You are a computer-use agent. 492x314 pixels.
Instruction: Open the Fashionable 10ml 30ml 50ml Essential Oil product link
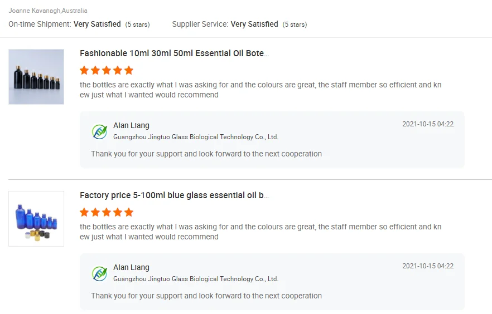coord(174,53)
